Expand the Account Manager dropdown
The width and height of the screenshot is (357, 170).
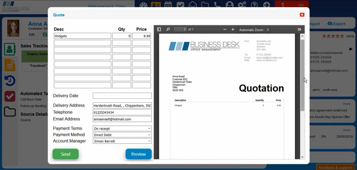pyautogui.click(x=122, y=141)
